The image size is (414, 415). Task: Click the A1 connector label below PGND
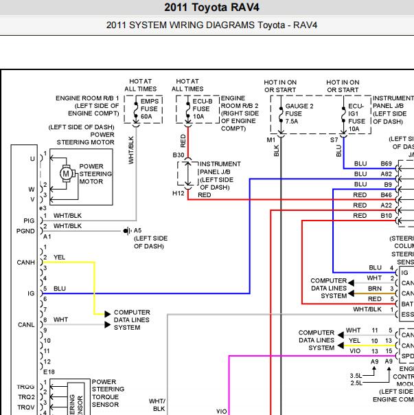(47, 236)
